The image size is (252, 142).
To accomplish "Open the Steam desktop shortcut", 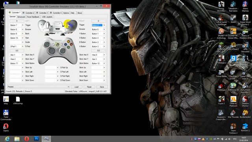I will tap(233, 19).
